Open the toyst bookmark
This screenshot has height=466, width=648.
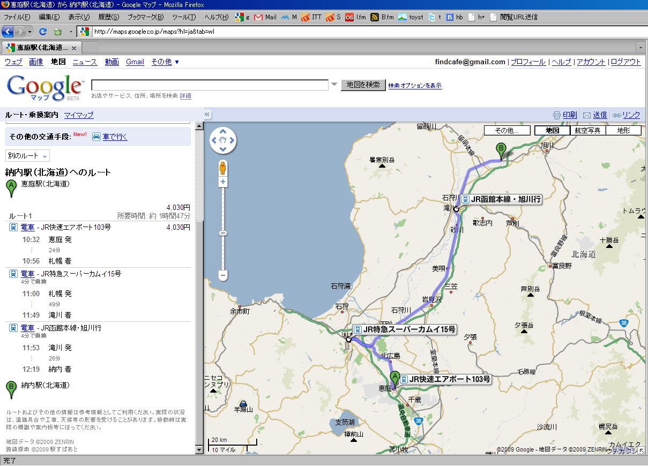tap(411, 17)
